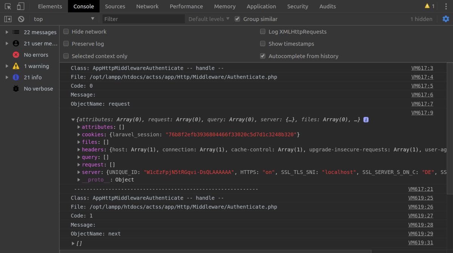Image resolution: width=453 pixels, height=253 pixels.
Task: Select the messages list icon
Action: [x=16, y=32]
